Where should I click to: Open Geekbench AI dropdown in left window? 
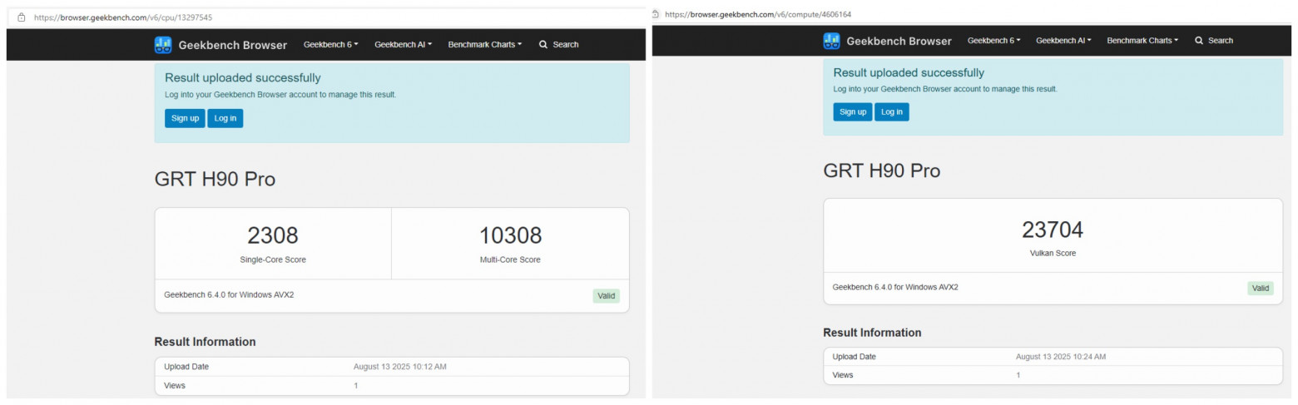coord(403,45)
